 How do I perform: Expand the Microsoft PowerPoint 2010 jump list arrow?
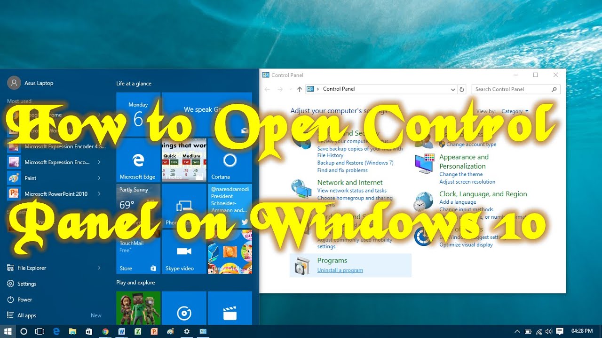99,194
